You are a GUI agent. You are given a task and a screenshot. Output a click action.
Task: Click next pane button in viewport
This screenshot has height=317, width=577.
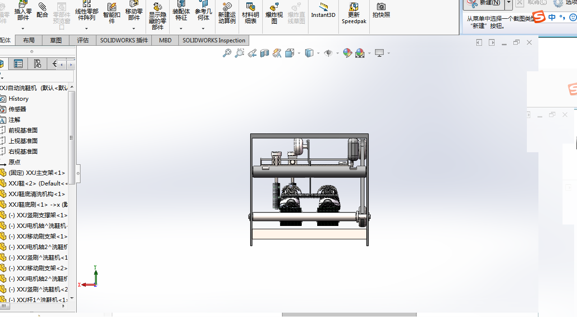pos(492,43)
